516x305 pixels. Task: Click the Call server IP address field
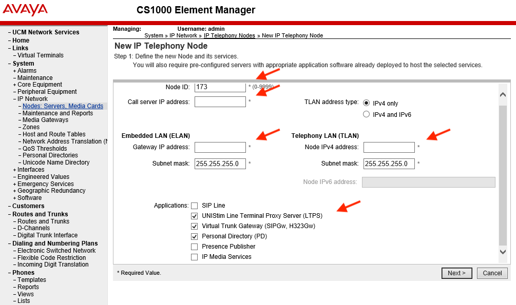220,102
